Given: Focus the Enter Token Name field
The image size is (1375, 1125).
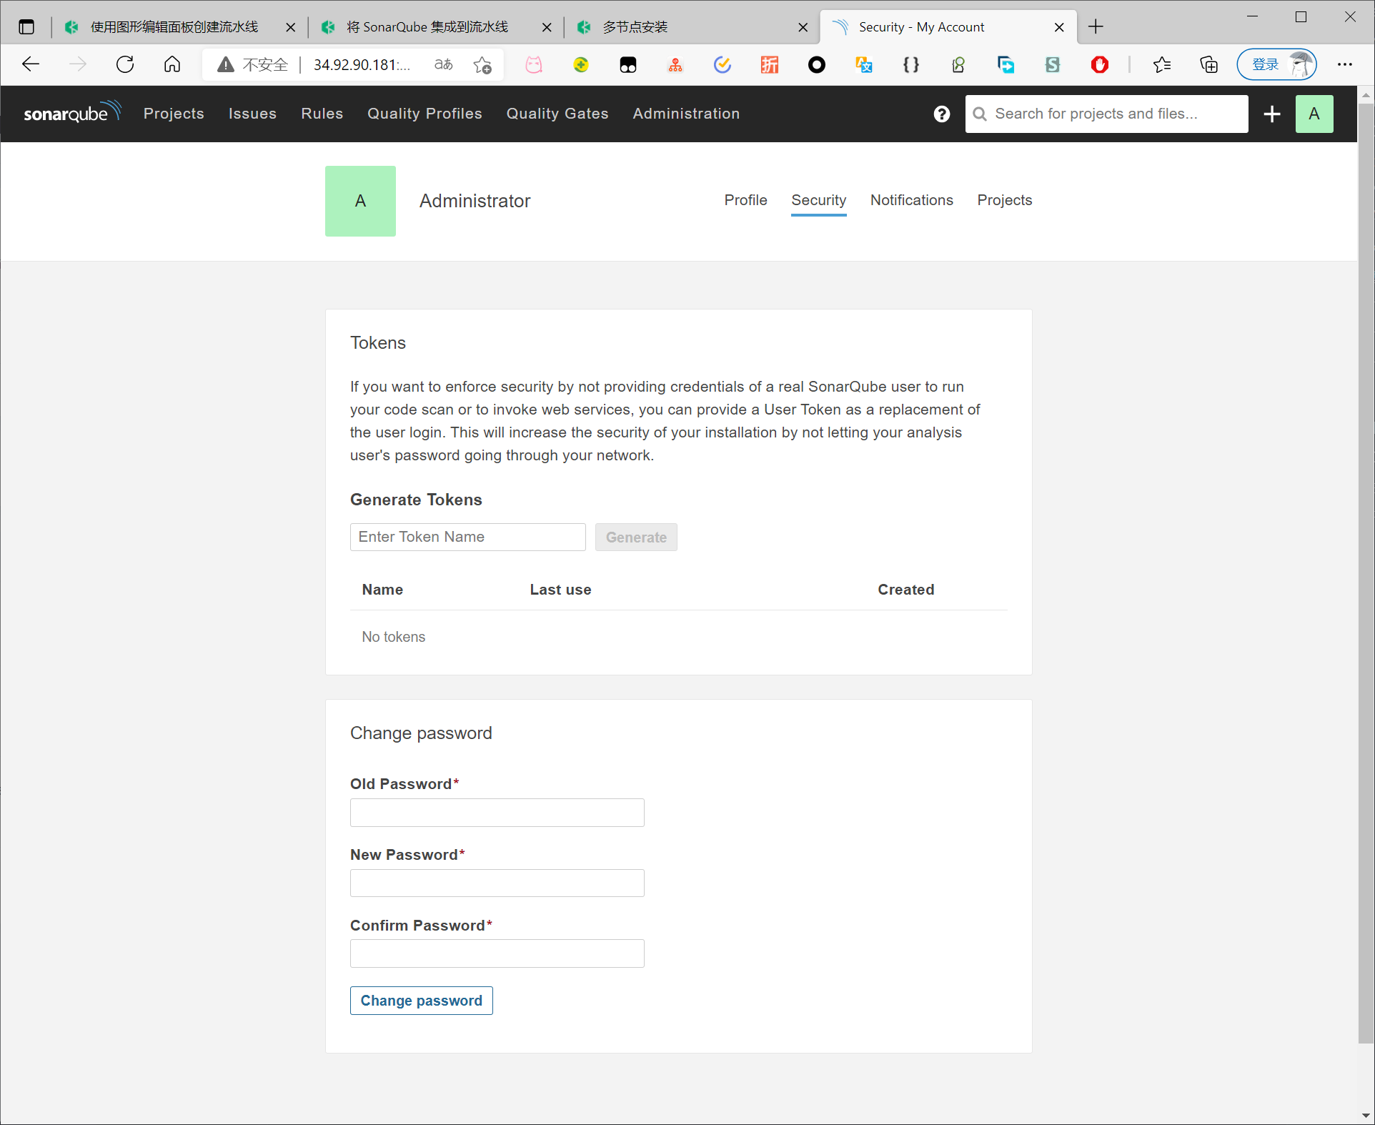Looking at the screenshot, I should pyautogui.click(x=467, y=537).
